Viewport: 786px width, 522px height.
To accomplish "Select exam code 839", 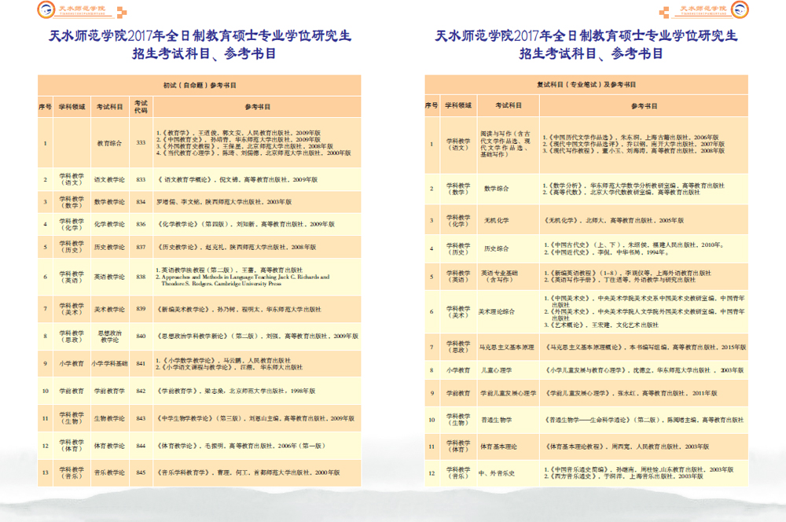I will [141, 309].
